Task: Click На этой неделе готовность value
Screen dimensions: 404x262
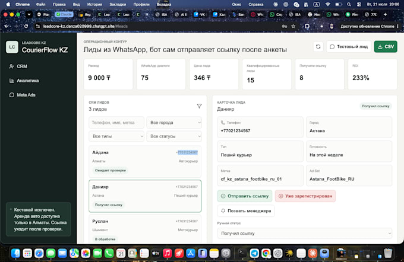Action: pyautogui.click(x=326, y=155)
